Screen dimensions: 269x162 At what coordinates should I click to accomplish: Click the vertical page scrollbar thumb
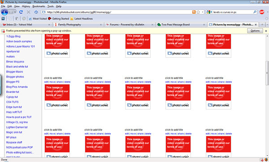[x=267, y=73]
